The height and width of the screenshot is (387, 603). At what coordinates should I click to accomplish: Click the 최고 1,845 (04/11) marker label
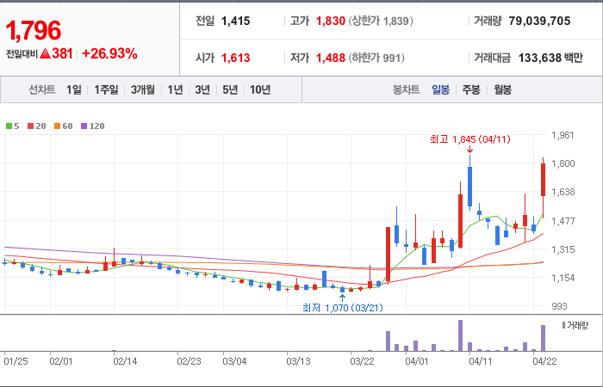tap(470, 139)
